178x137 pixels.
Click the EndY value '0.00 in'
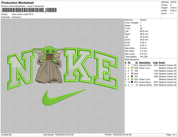tap(143, 45)
